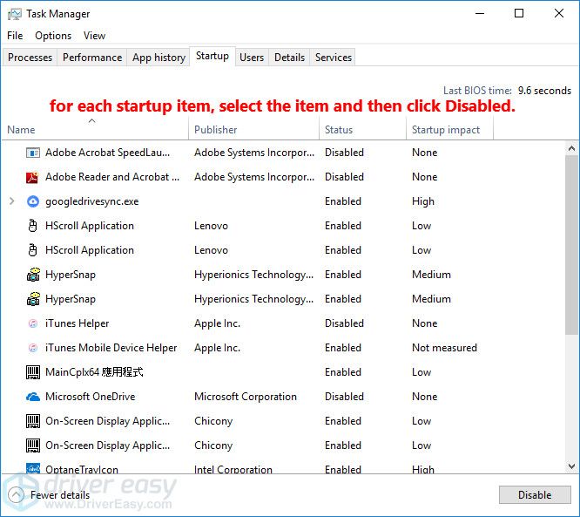Sort by the Startup impact column

pyautogui.click(x=446, y=130)
